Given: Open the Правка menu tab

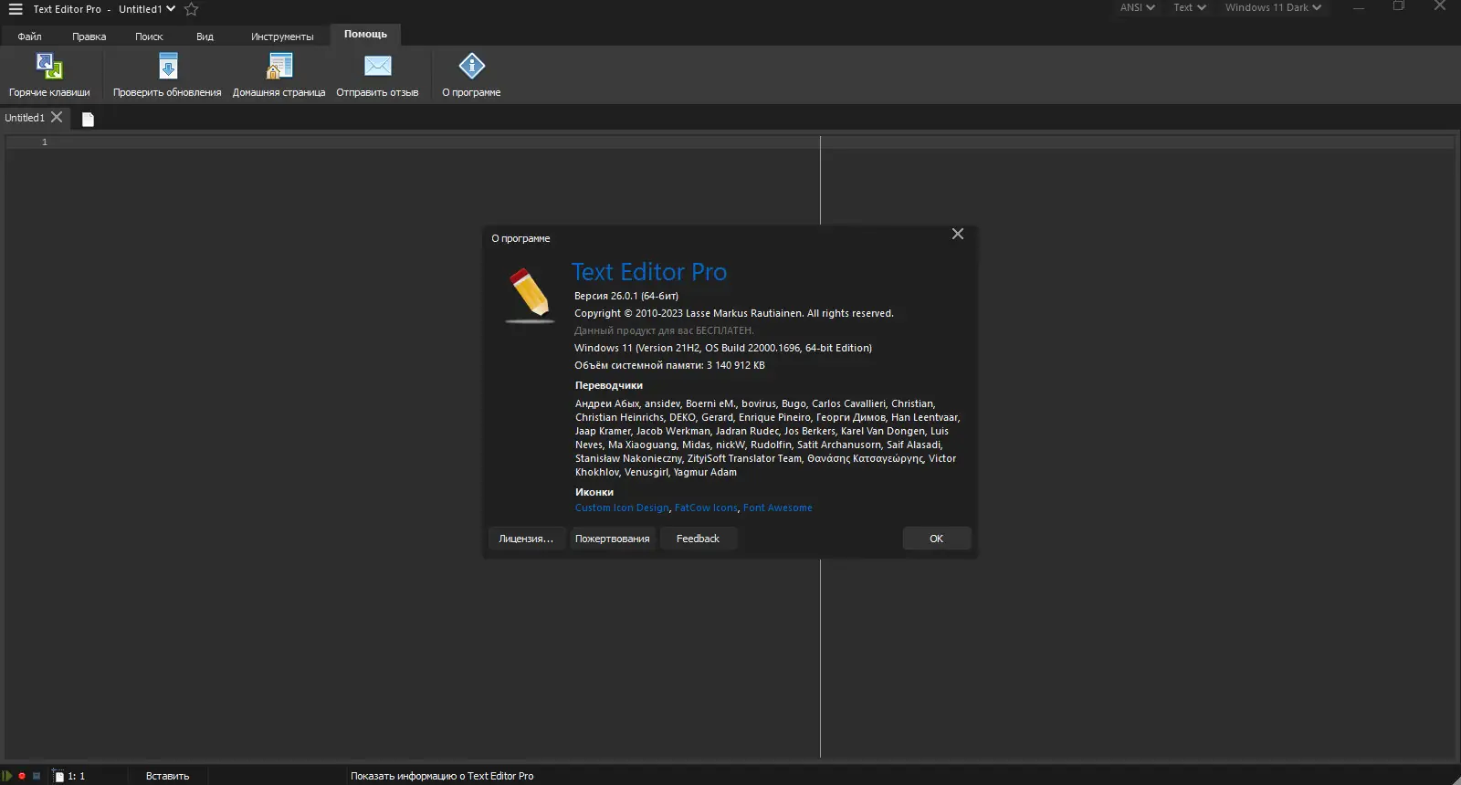Looking at the screenshot, I should point(89,37).
